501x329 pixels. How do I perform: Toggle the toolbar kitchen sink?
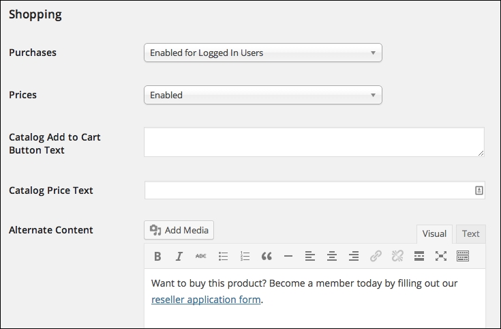coord(463,256)
